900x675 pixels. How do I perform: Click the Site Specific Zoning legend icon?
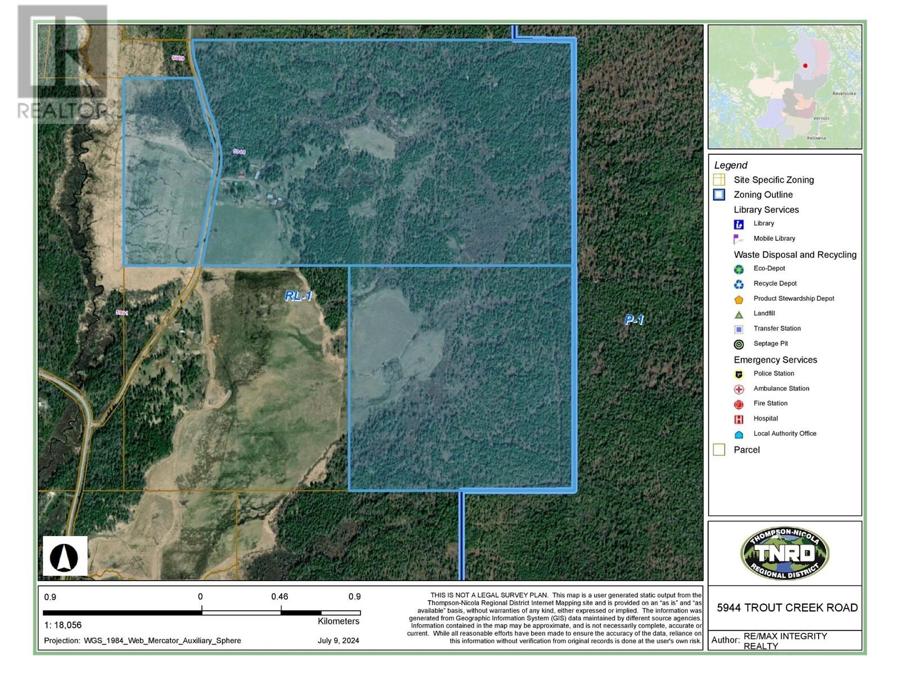click(719, 180)
